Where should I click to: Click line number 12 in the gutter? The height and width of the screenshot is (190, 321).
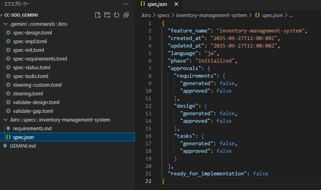[149, 106]
